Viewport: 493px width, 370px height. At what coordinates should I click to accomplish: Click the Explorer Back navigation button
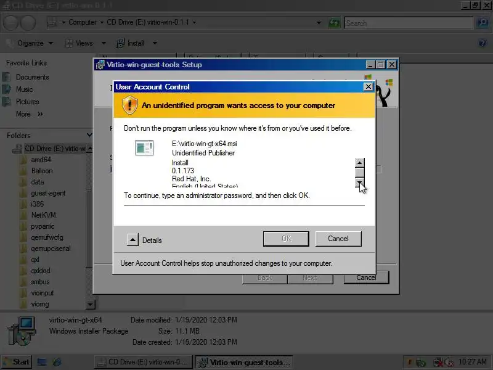(10, 23)
